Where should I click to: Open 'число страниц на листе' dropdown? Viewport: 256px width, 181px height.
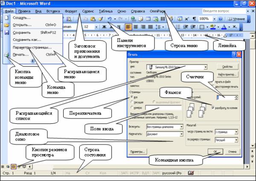236,132
